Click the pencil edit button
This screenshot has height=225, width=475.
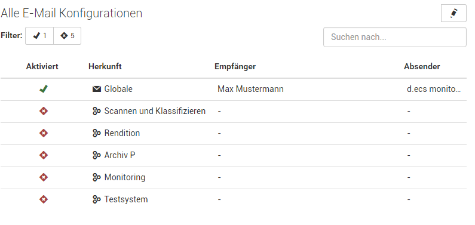click(x=453, y=13)
